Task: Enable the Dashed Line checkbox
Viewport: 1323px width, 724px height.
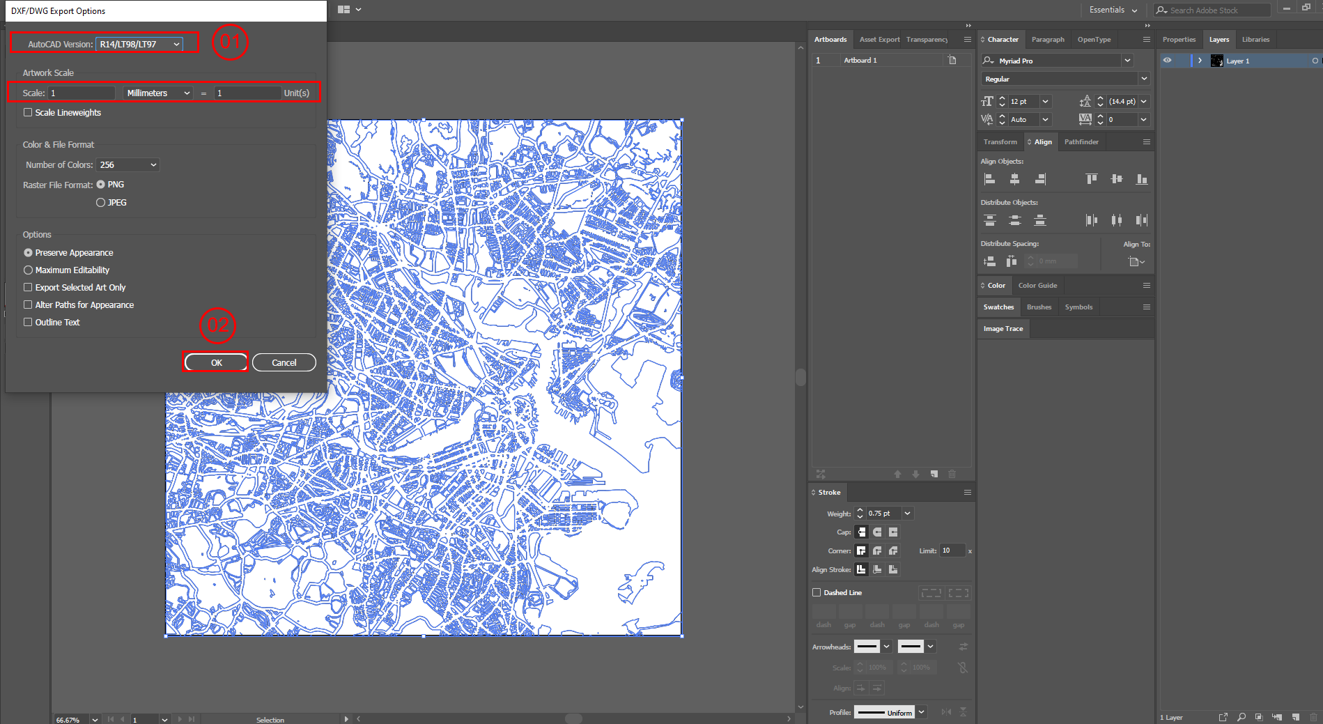Action: [817, 592]
